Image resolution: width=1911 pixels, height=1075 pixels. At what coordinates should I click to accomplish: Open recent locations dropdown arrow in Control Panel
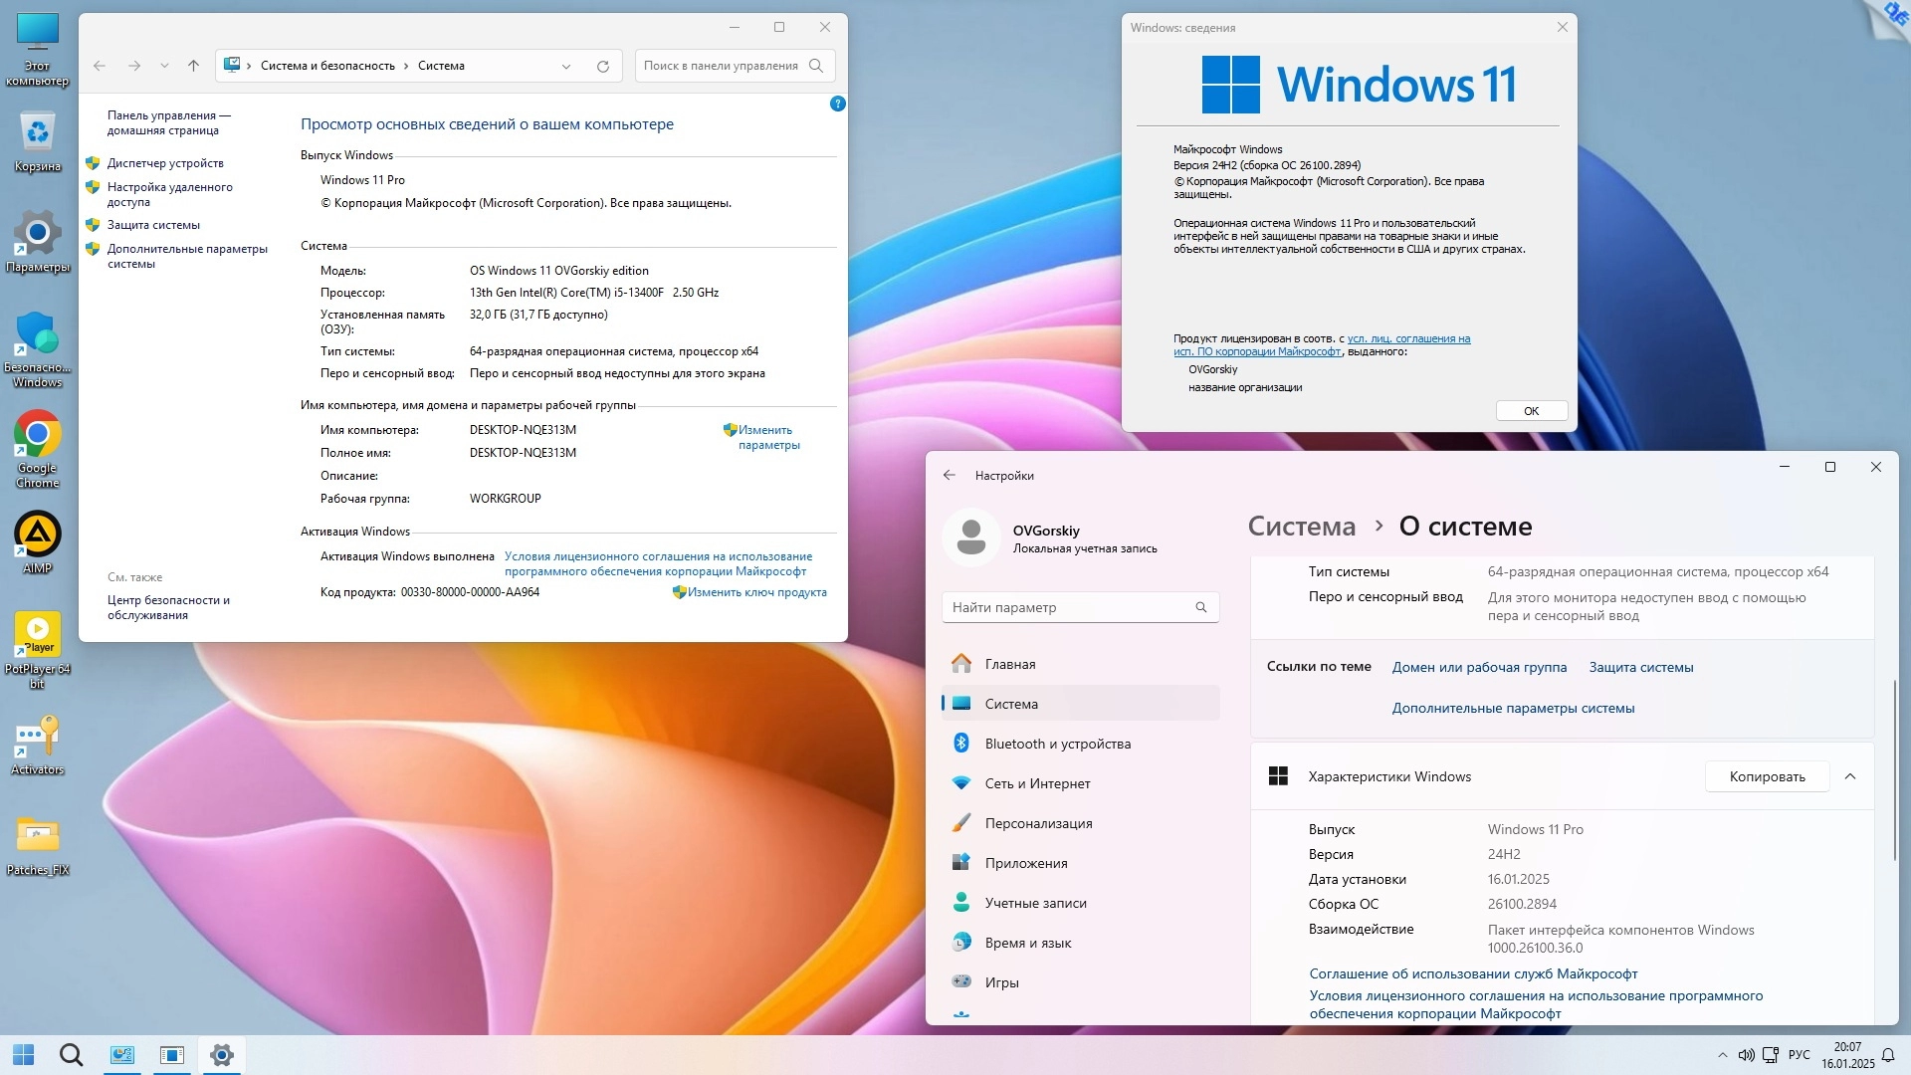click(164, 67)
